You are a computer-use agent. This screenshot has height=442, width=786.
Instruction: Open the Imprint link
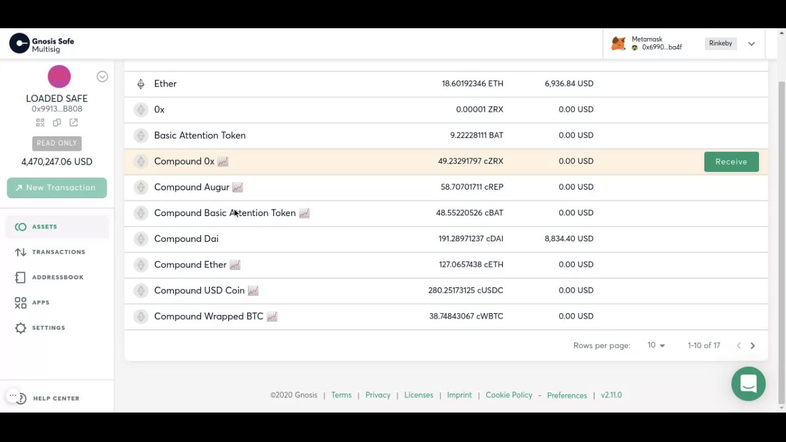(x=459, y=395)
